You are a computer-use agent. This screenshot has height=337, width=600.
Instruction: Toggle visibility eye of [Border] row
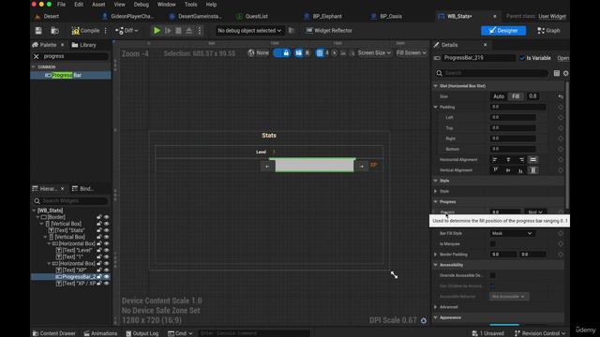pos(106,217)
